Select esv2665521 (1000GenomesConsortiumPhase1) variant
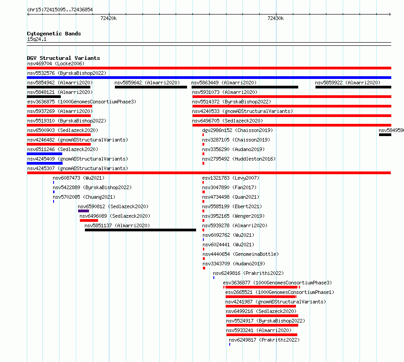 [x=280, y=292]
